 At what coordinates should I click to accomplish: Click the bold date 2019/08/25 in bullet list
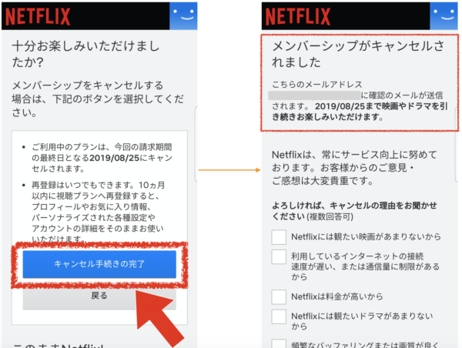pos(114,158)
